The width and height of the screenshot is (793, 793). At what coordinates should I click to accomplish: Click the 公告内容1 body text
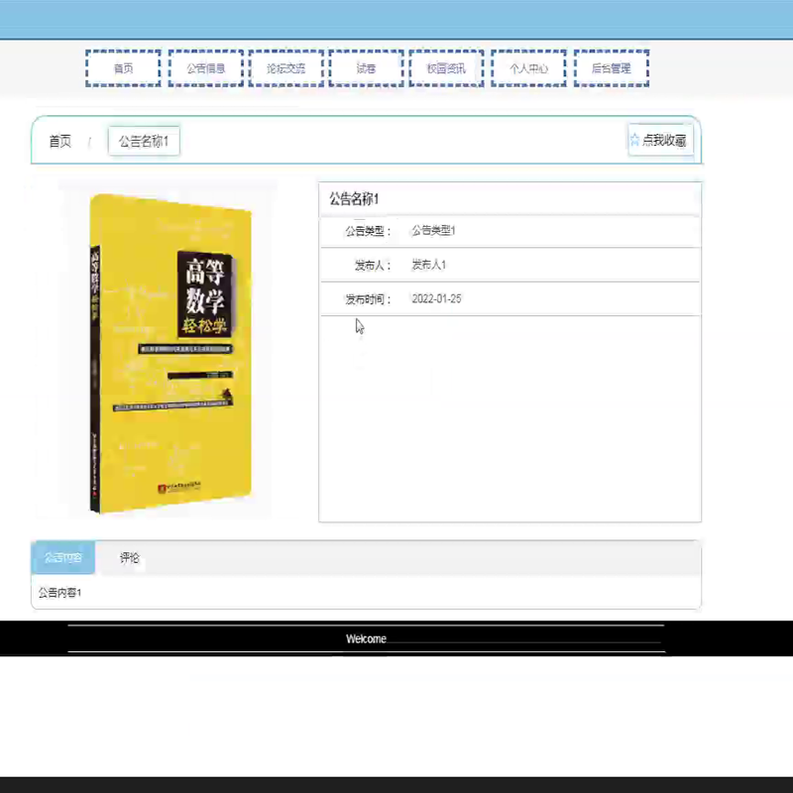tap(59, 592)
